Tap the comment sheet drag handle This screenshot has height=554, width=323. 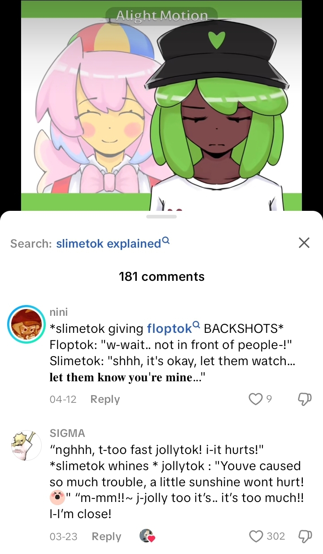coord(161,217)
